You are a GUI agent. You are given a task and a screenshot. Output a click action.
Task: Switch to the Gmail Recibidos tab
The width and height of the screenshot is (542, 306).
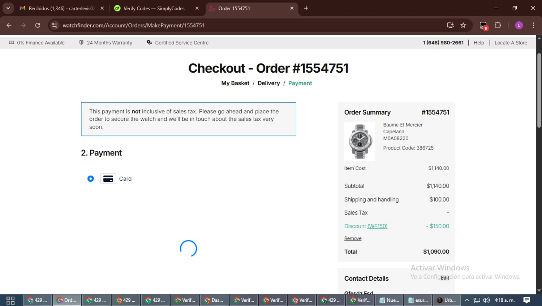(61, 8)
